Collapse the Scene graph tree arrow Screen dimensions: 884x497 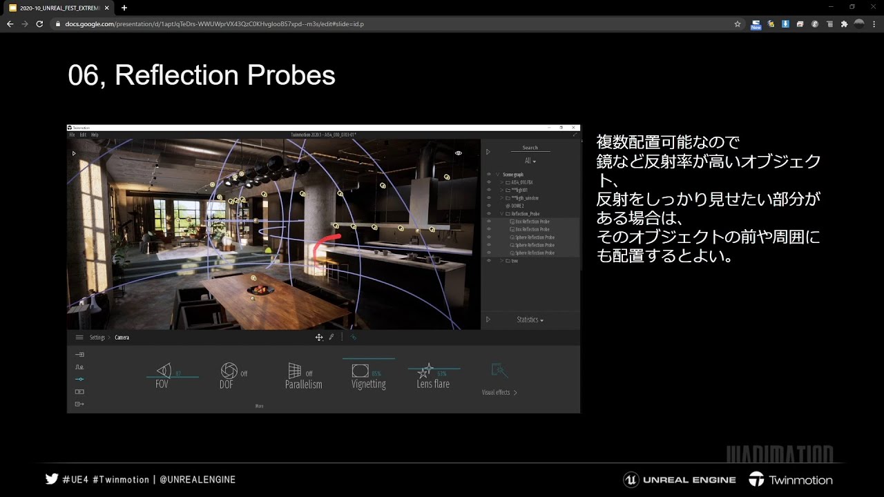[497, 175]
